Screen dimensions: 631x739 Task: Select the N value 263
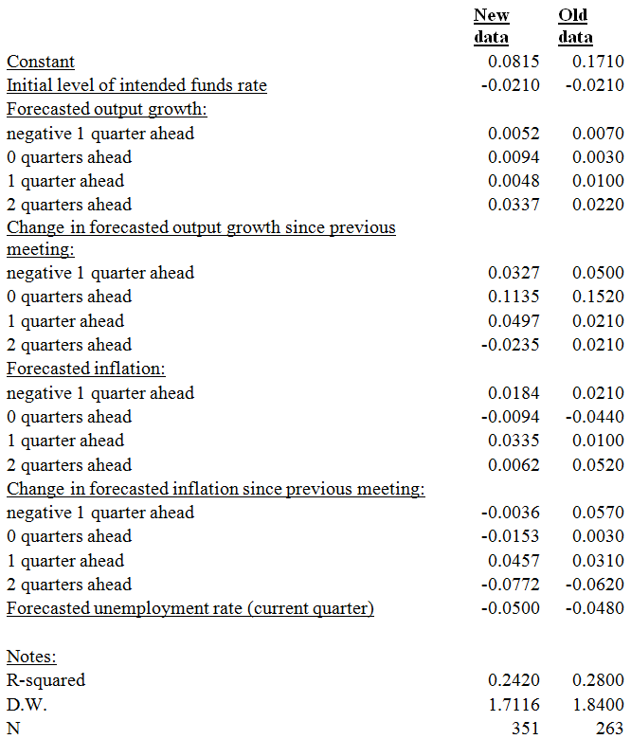point(606,729)
